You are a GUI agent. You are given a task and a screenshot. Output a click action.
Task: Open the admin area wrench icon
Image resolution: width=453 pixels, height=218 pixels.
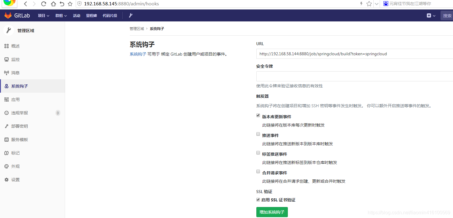click(130, 15)
